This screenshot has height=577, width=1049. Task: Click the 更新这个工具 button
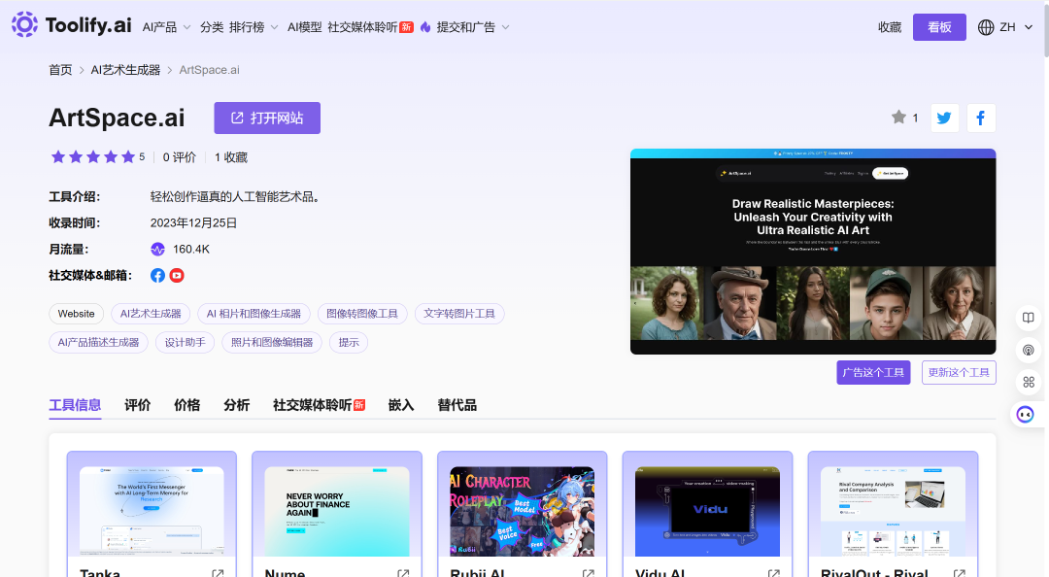tap(959, 372)
